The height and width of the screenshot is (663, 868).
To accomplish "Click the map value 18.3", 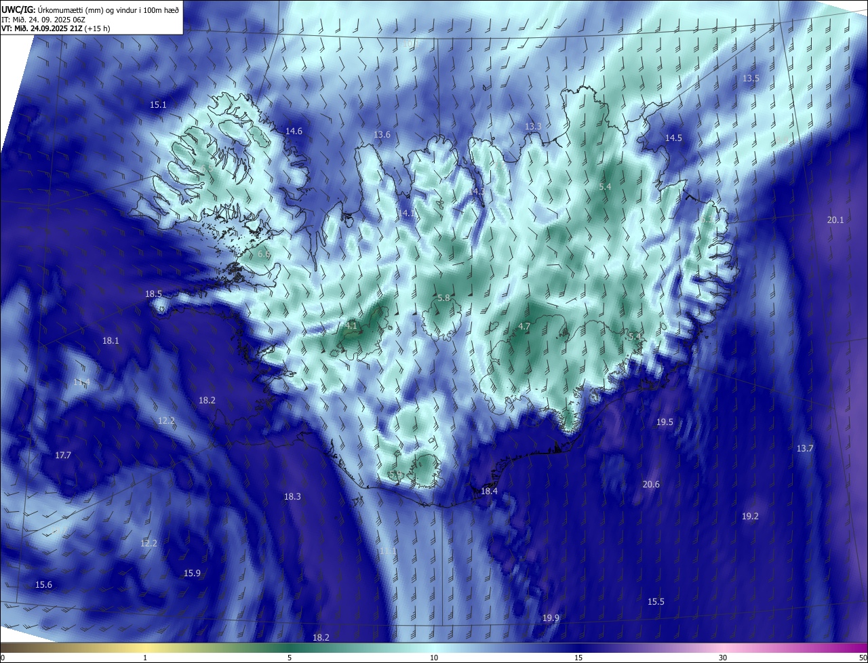I will click(x=292, y=496).
